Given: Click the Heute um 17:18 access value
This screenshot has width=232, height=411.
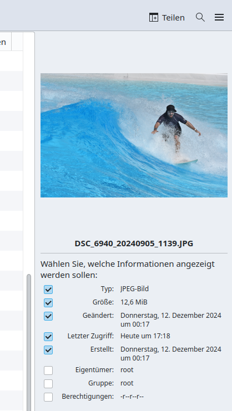Looking at the screenshot, I should click(x=145, y=336).
